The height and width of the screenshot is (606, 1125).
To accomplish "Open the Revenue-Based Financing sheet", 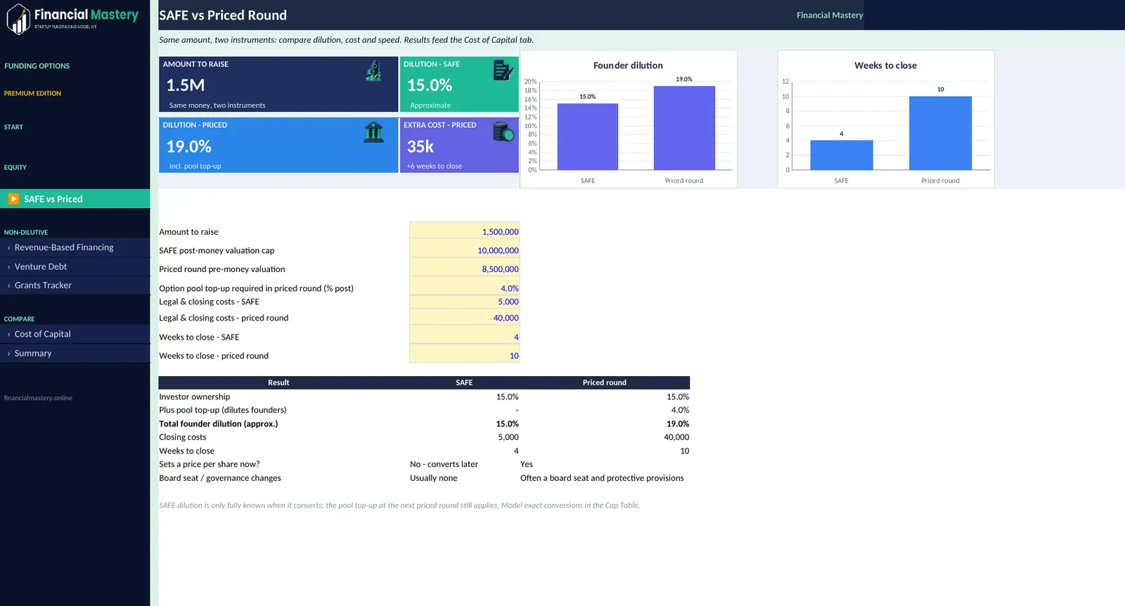I will (x=75, y=247).
